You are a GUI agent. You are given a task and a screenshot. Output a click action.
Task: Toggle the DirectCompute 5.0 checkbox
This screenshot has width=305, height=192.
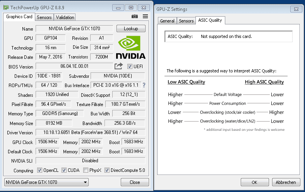[107, 170]
